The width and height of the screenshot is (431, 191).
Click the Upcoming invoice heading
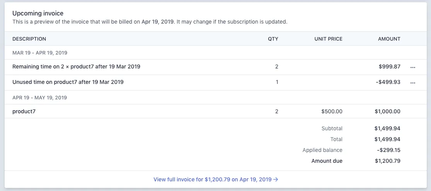pyautogui.click(x=38, y=14)
